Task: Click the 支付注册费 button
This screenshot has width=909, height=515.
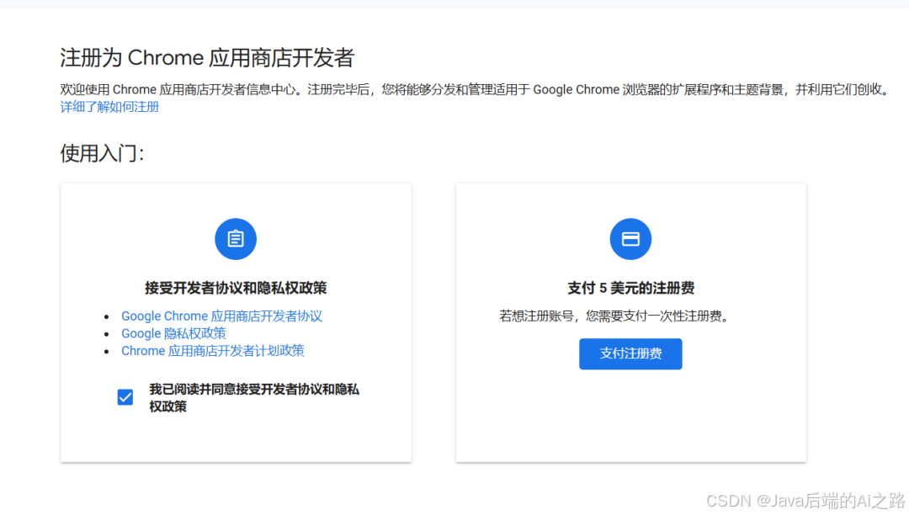Action: pos(630,353)
